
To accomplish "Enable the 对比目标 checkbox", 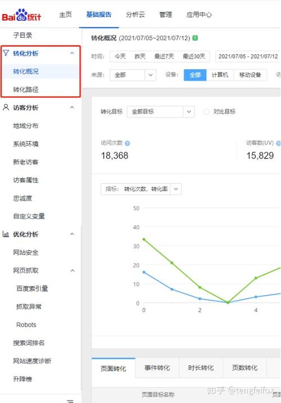I will [x=206, y=111].
